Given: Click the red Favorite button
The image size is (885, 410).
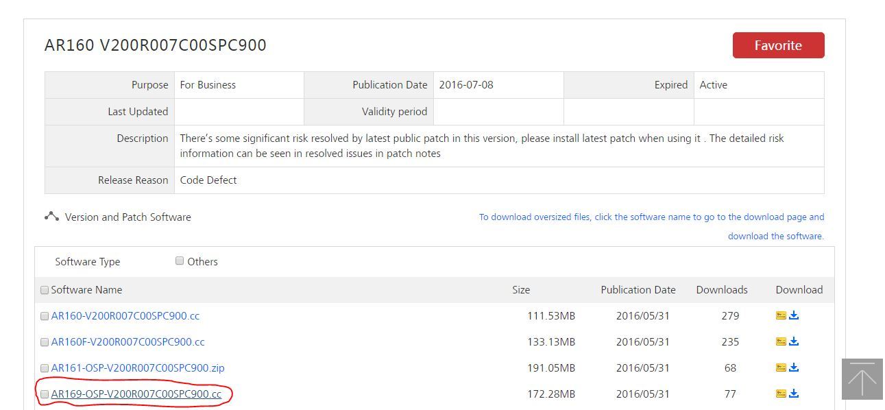Looking at the screenshot, I should pyautogui.click(x=778, y=45).
